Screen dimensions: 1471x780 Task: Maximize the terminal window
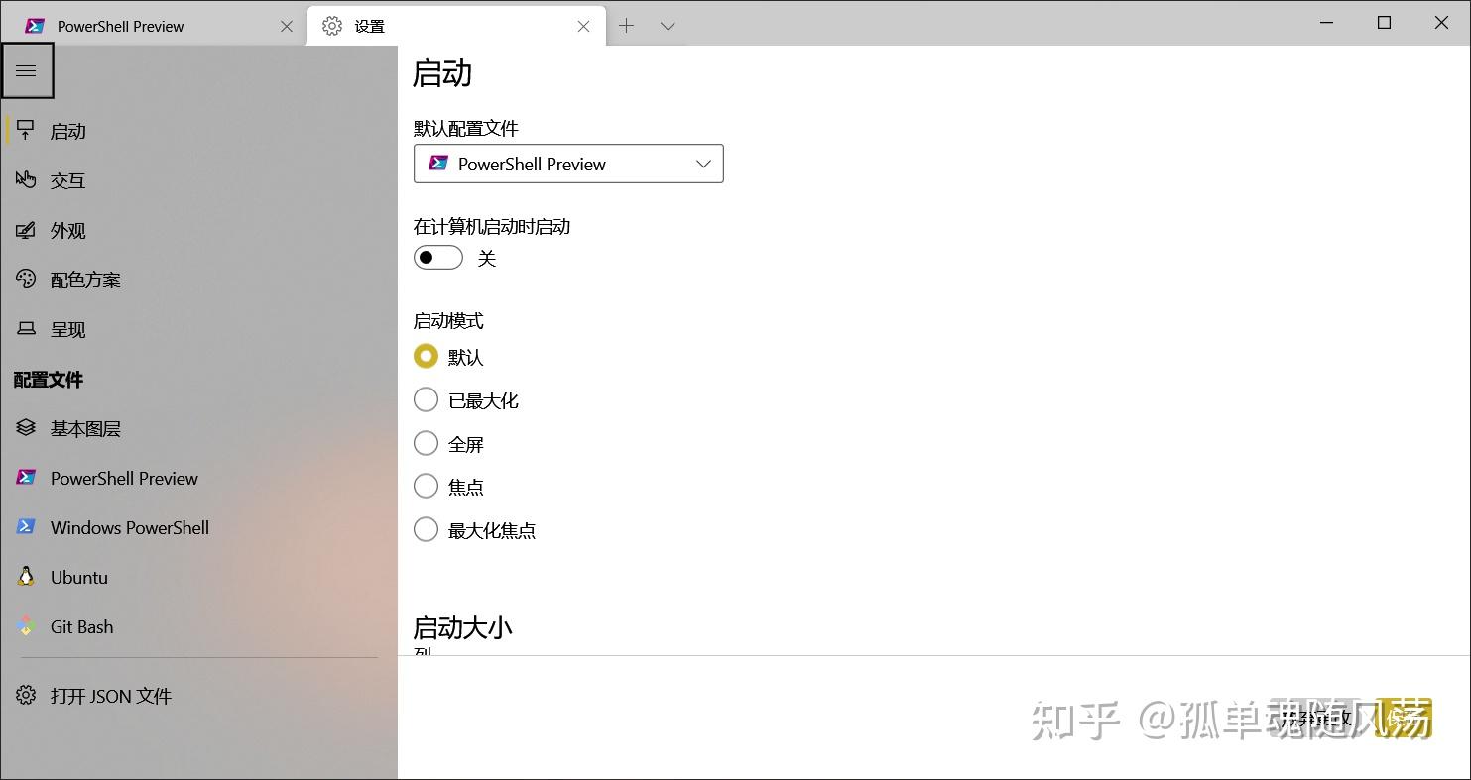click(x=1384, y=23)
